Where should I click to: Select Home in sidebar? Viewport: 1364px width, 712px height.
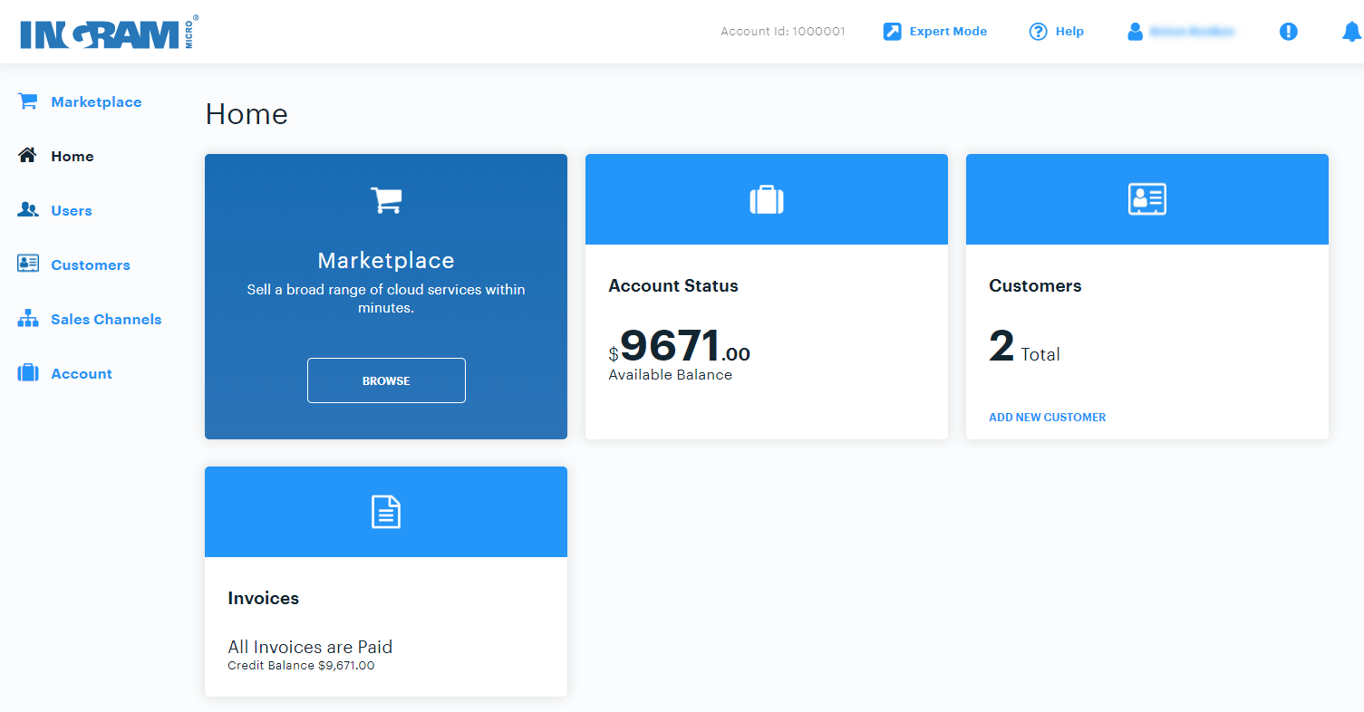(73, 157)
